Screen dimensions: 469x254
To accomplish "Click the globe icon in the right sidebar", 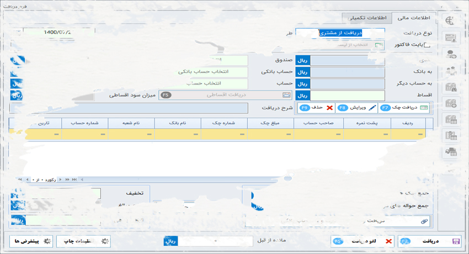I will [x=451, y=20].
